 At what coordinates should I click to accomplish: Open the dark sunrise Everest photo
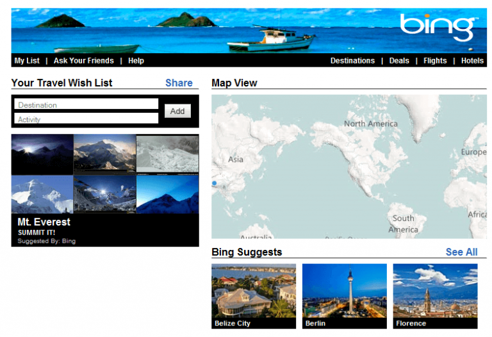(42, 154)
